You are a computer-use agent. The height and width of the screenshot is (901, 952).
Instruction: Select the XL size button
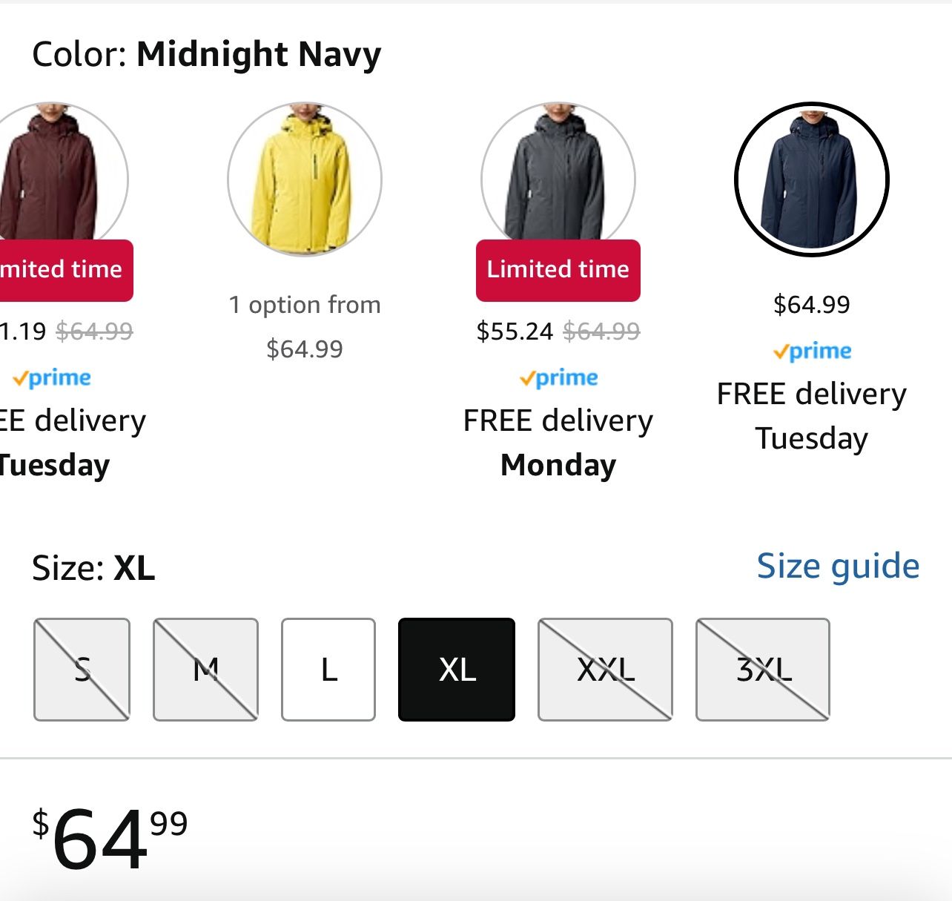pyautogui.click(x=457, y=670)
